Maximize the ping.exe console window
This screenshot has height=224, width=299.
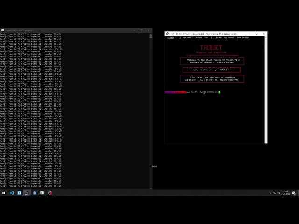[x=142, y=30]
